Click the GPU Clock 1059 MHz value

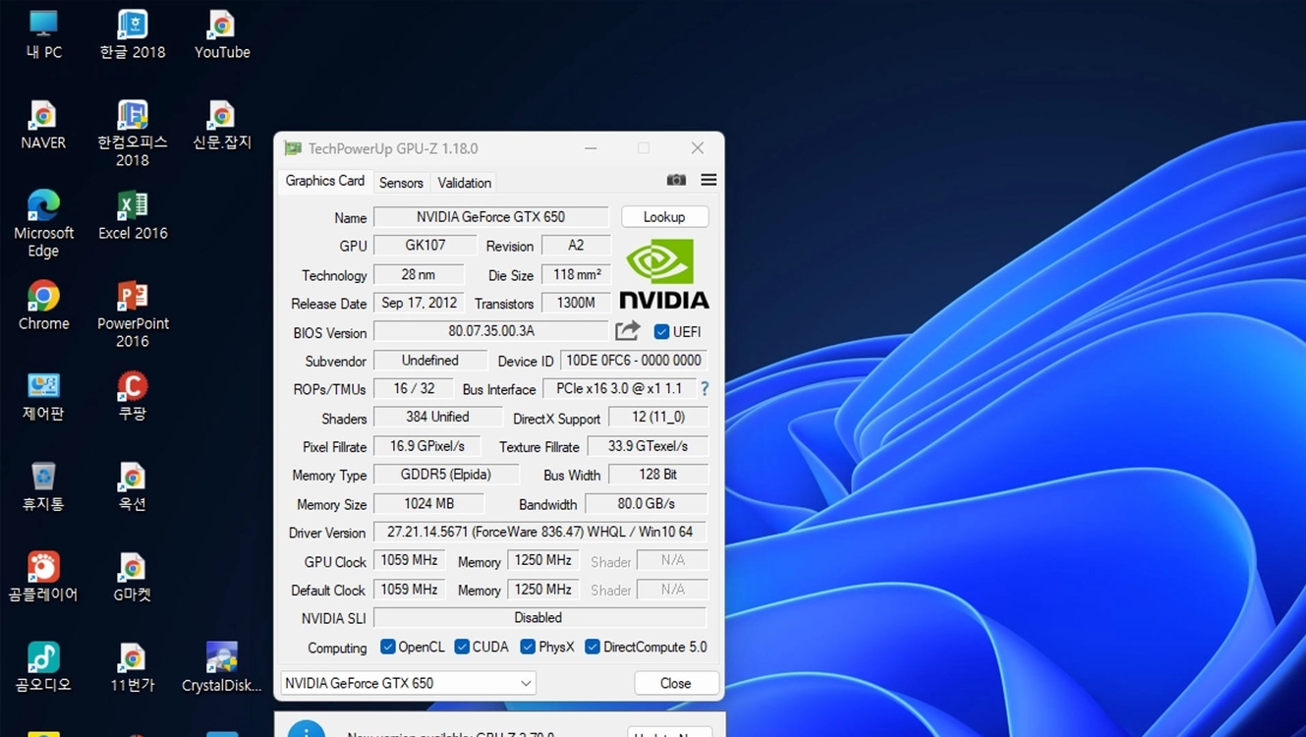click(x=409, y=560)
